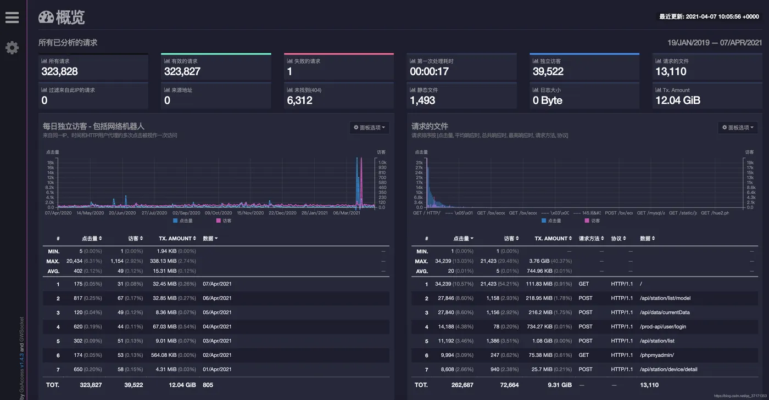This screenshot has width=769, height=400.
Task: Select the 04/Apr/2021 row date
Action: coord(217,326)
